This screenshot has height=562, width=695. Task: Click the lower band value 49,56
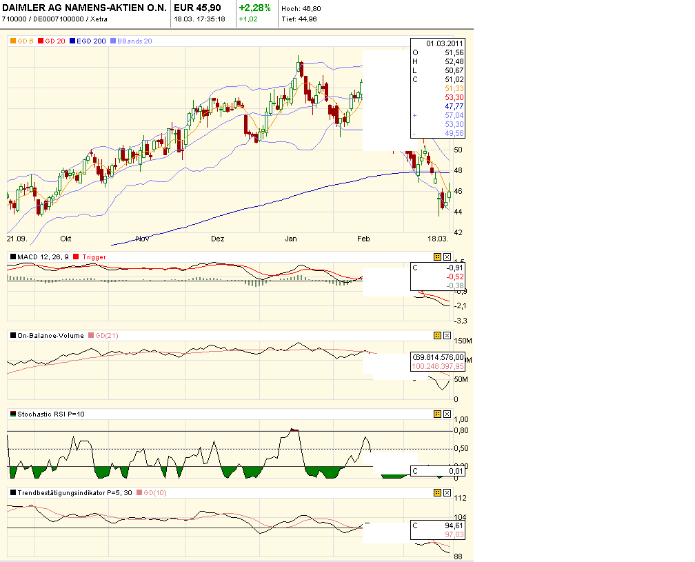click(454, 133)
